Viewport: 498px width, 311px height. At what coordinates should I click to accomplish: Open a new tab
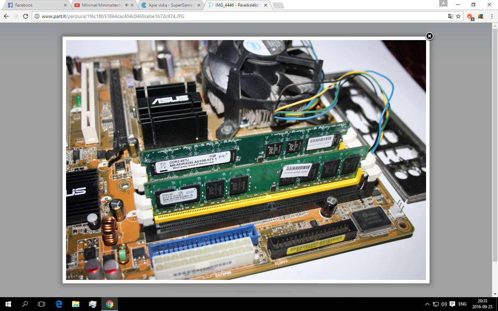278,5
